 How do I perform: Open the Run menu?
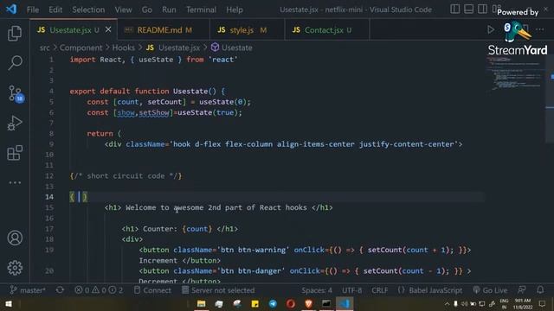coord(169,10)
